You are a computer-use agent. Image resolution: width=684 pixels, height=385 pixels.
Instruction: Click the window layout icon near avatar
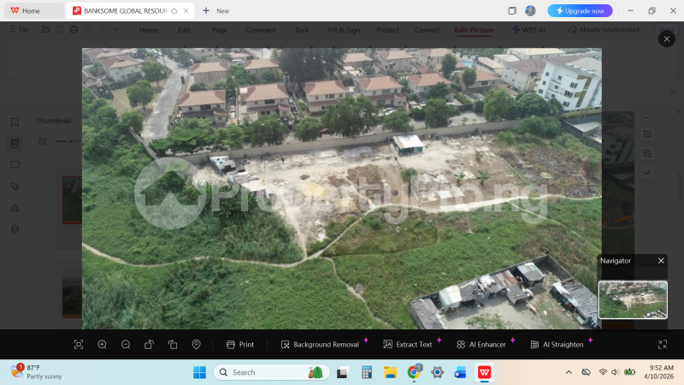512,11
